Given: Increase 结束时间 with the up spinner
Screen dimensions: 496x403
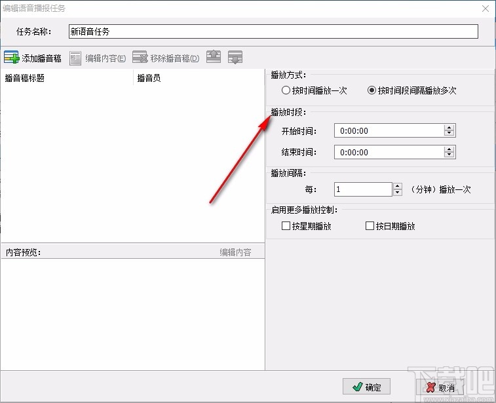Looking at the screenshot, I should 449,149.
